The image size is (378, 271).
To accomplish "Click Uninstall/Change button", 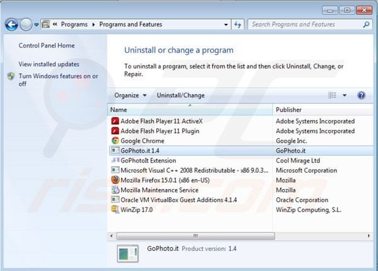I will click(x=181, y=95).
